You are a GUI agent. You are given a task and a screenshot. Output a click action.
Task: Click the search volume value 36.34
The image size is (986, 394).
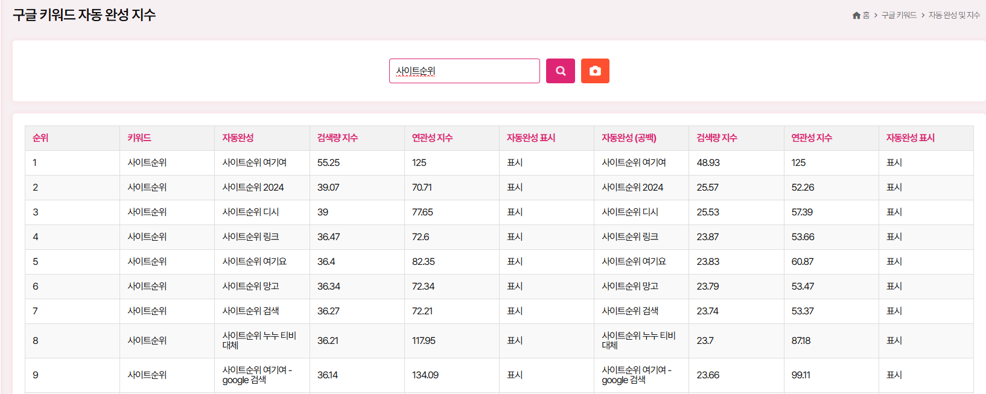point(328,287)
